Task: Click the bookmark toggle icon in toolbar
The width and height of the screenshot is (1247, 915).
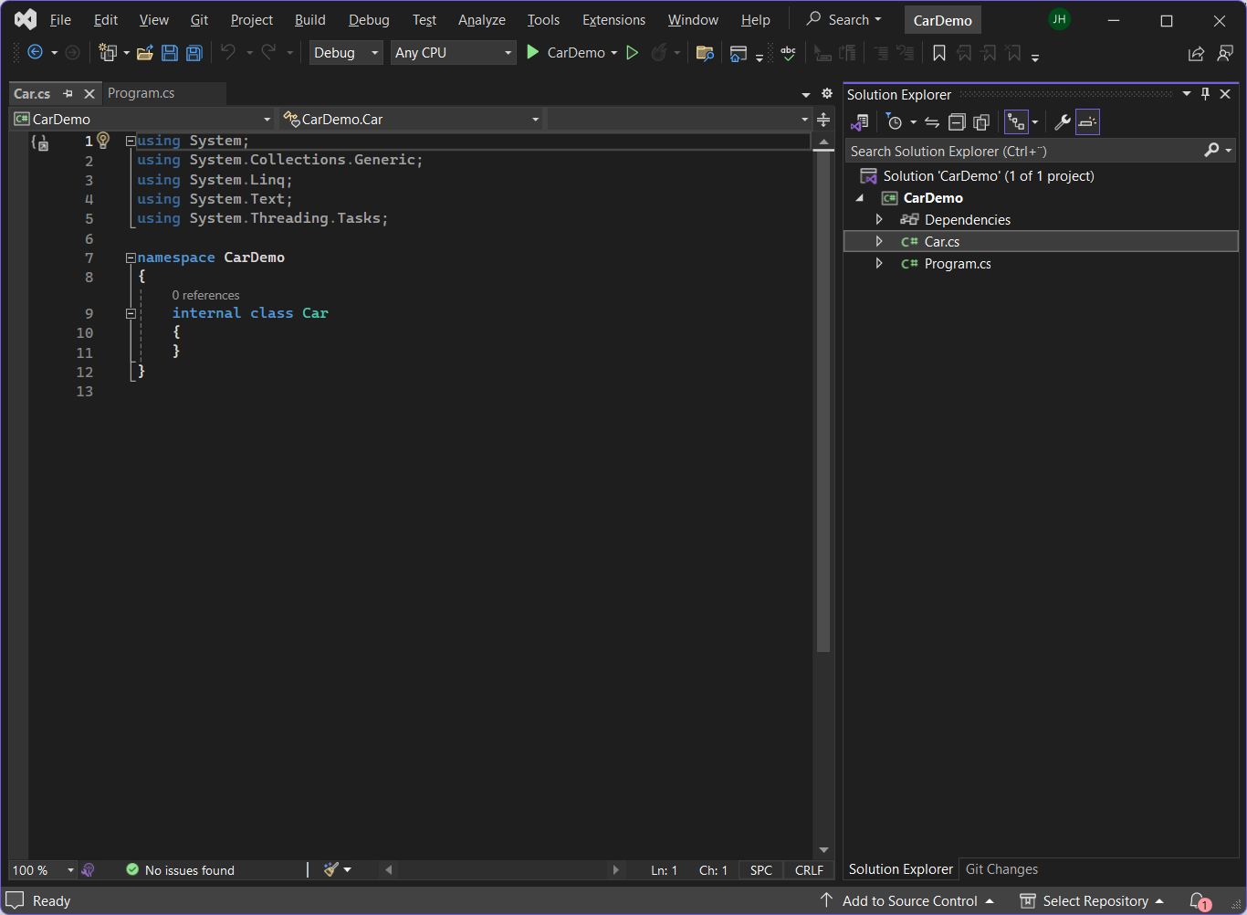Action: click(x=938, y=53)
